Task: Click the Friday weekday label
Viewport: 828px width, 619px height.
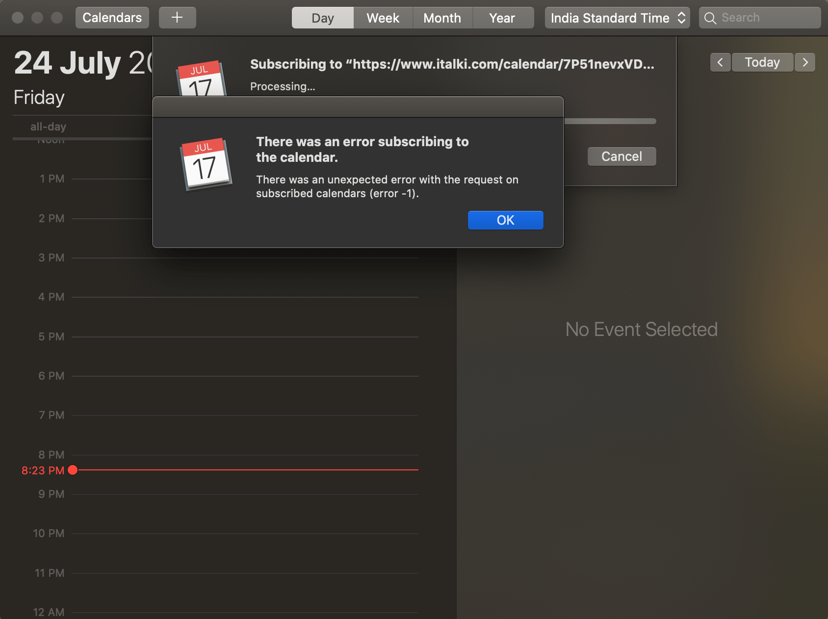Action: point(39,97)
